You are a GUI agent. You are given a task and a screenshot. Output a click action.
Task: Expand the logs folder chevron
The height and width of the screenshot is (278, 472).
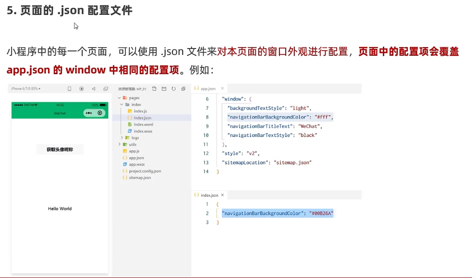coord(121,137)
